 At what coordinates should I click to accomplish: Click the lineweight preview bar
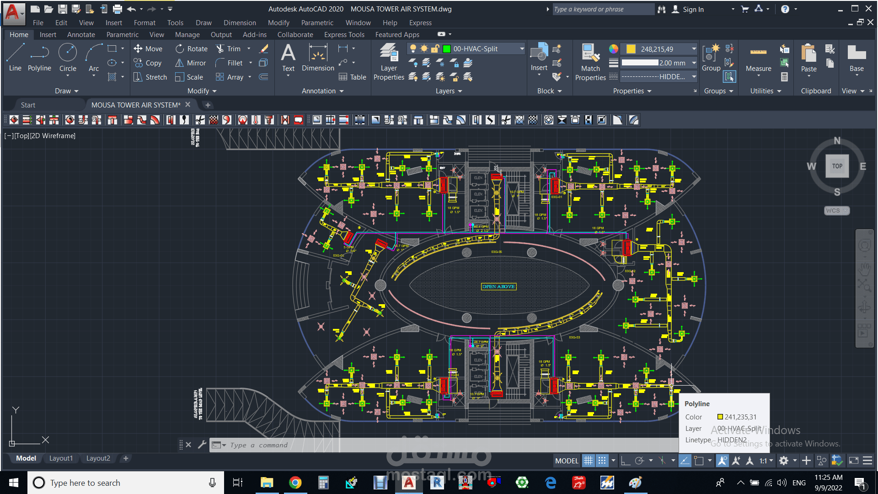tap(640, 63)
